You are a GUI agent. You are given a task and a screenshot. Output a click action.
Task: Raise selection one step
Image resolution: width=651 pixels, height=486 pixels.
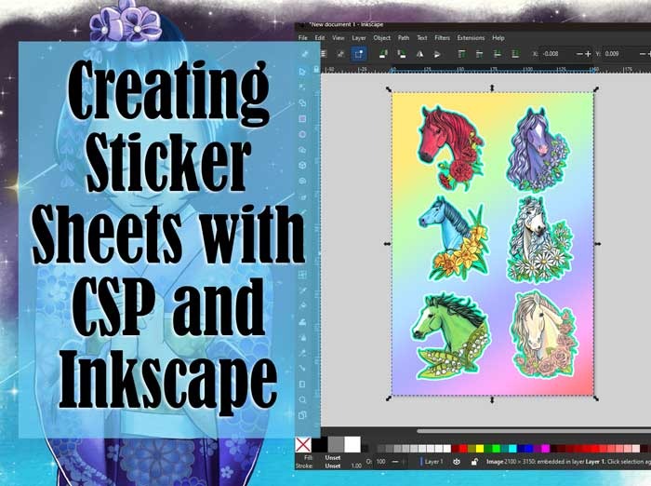pos(479,54)
